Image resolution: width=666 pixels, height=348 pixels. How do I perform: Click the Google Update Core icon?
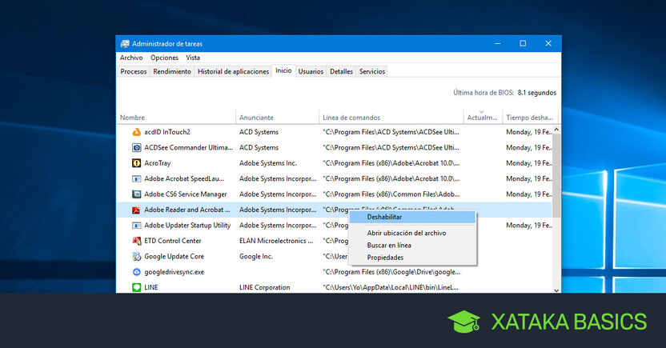pyautogui.click(x=137, y=257)
